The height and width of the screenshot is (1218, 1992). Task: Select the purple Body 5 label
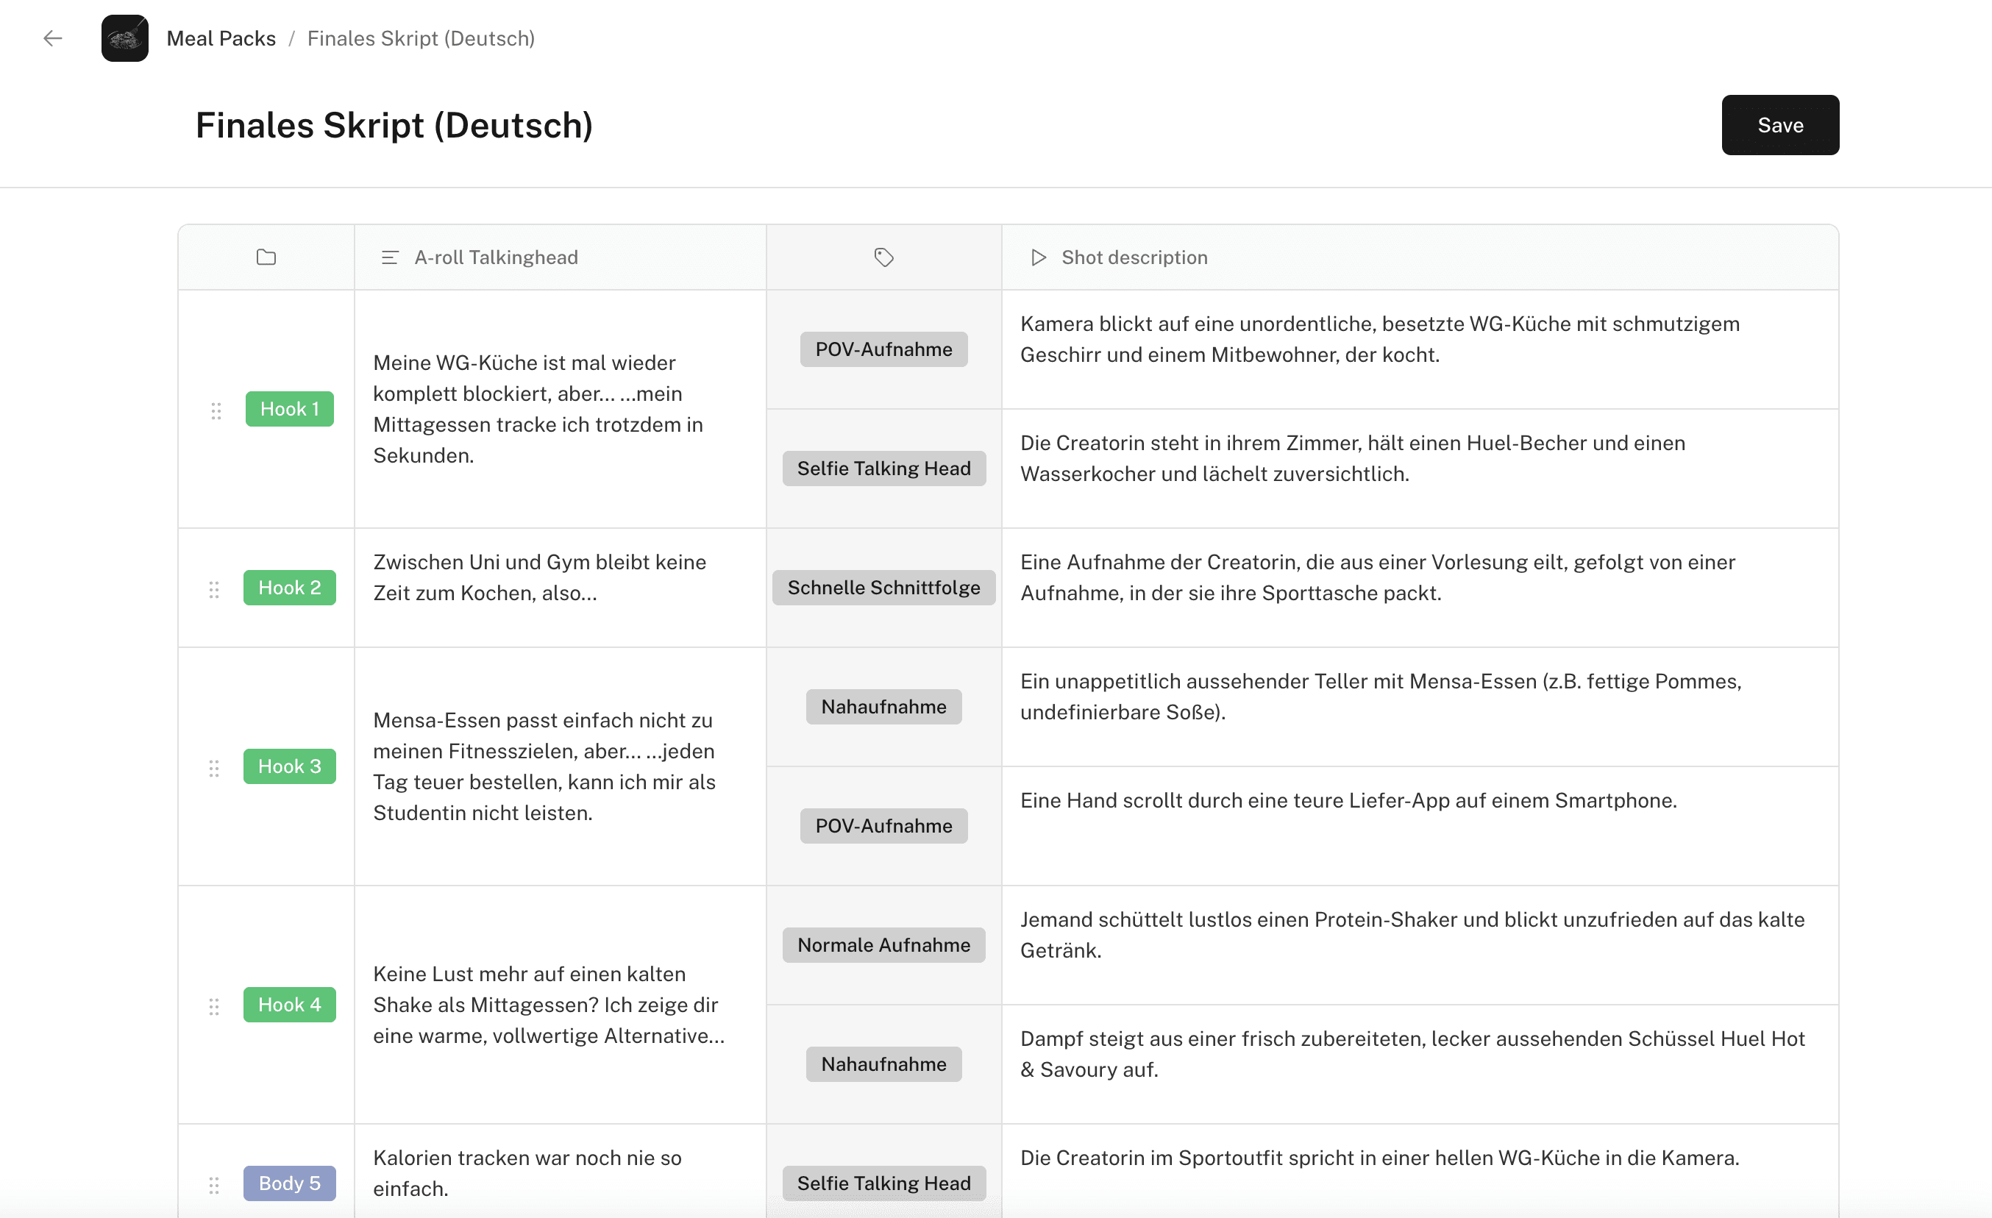pyautogui.click(x=289, y=1183)
